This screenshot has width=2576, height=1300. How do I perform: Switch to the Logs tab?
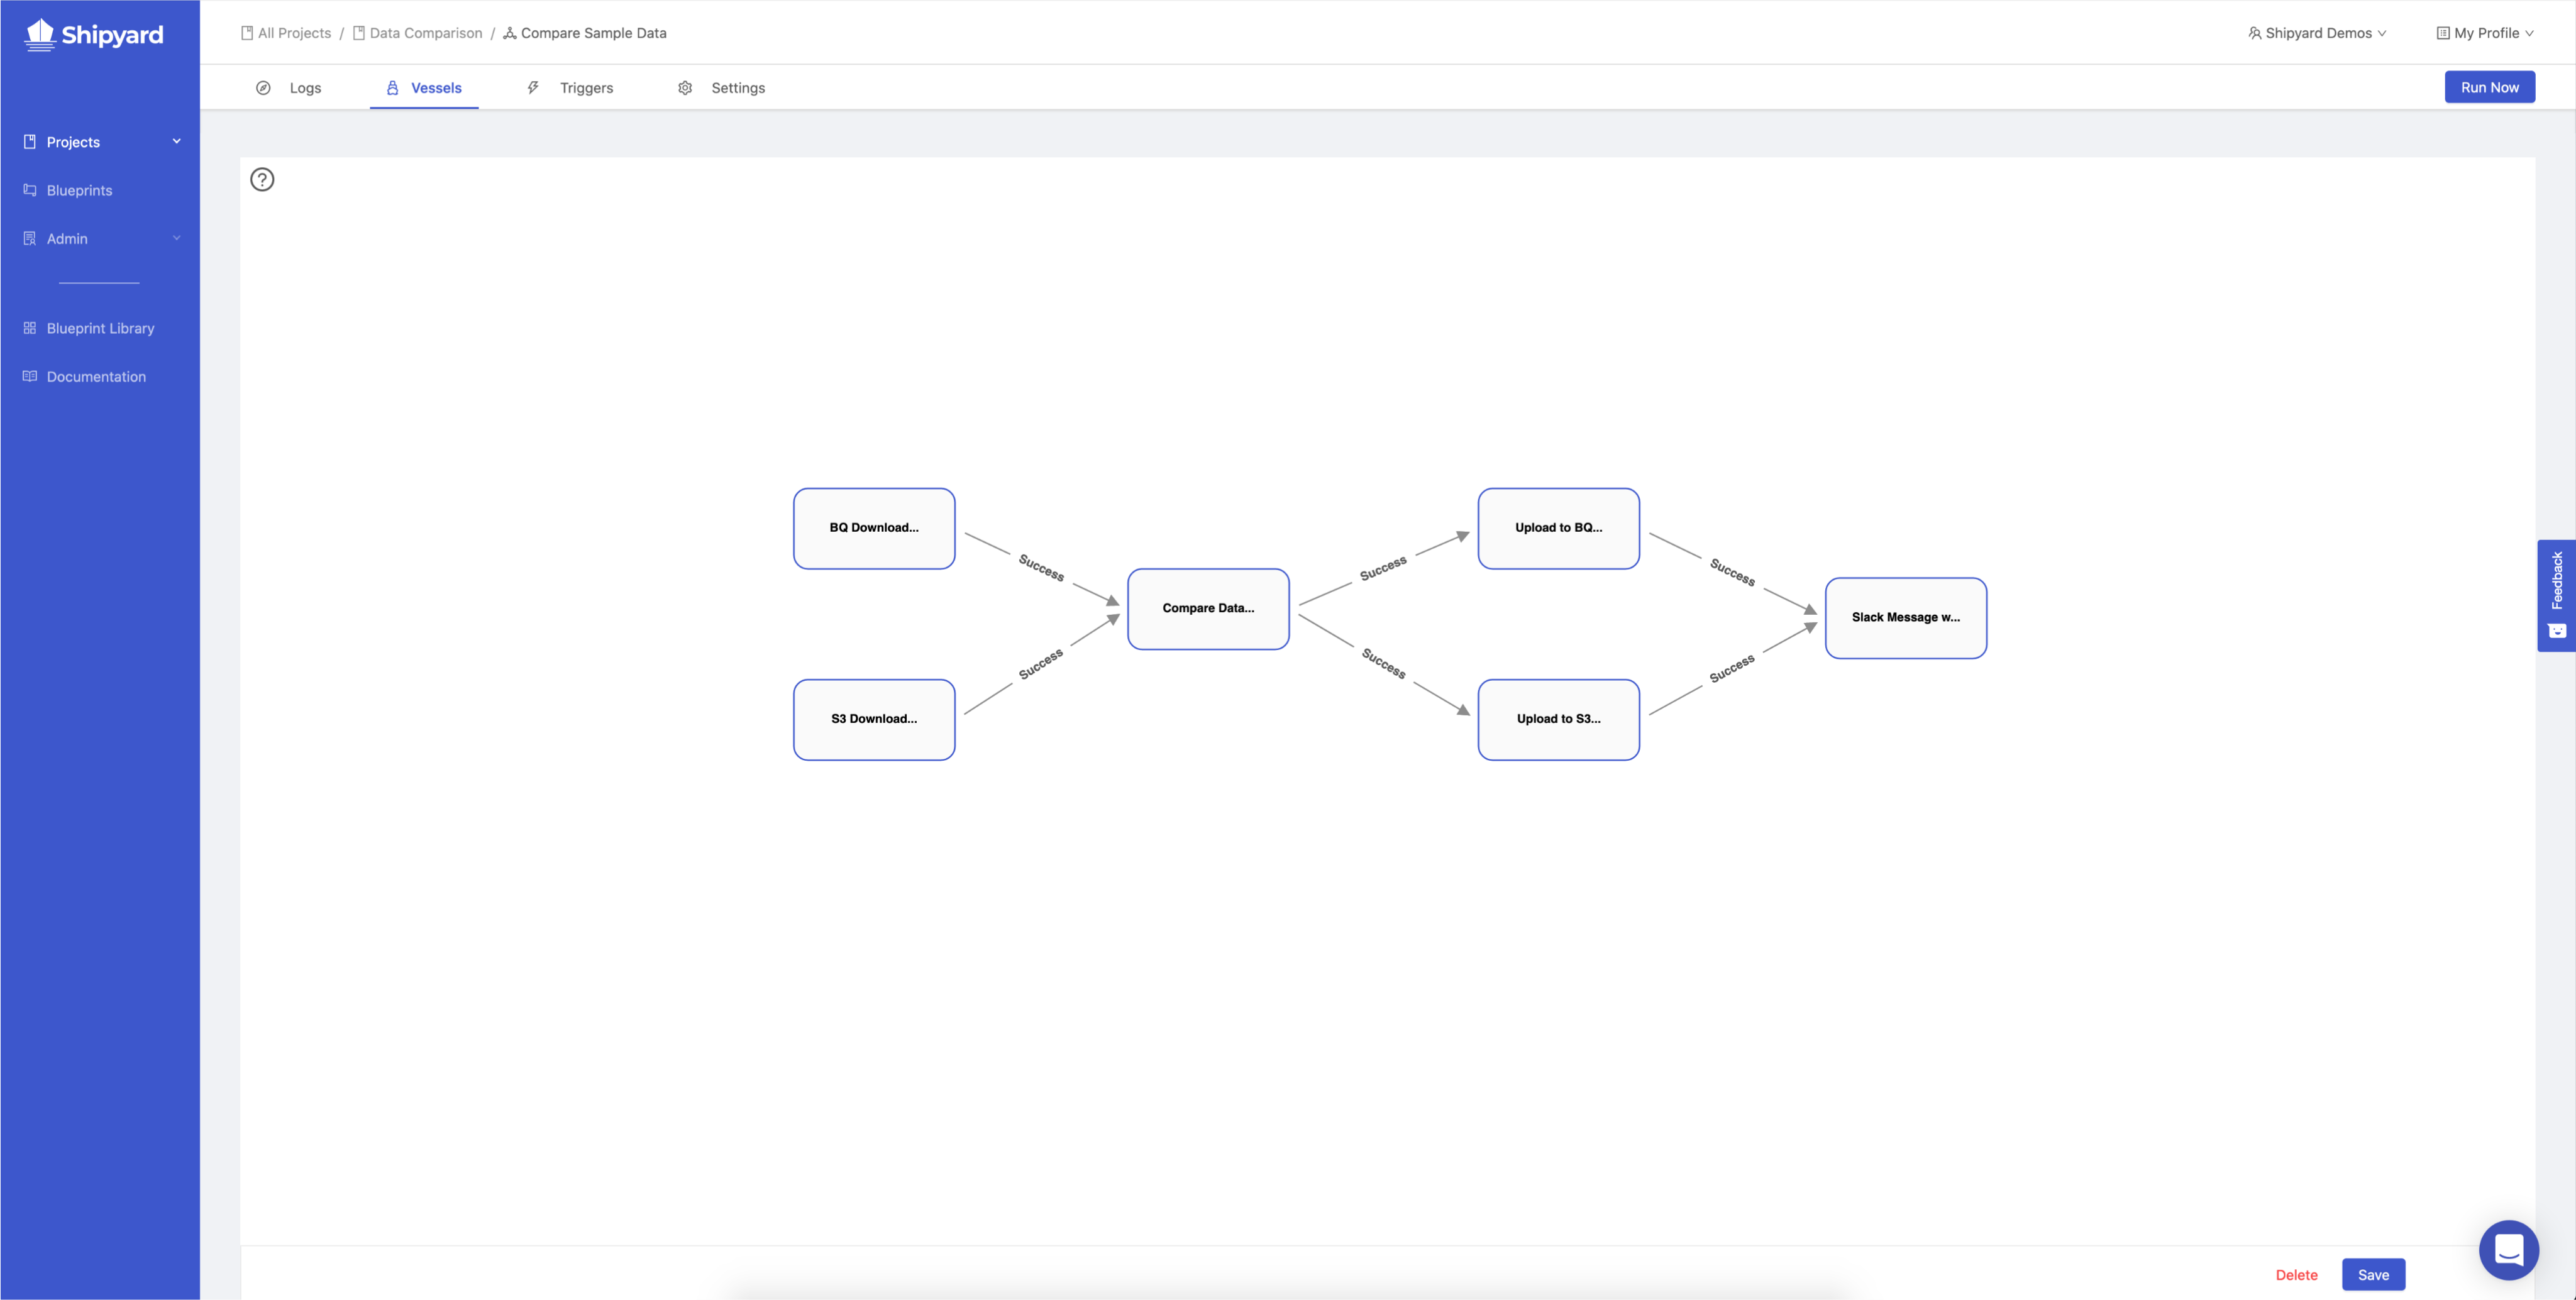[x=305, y=88]
